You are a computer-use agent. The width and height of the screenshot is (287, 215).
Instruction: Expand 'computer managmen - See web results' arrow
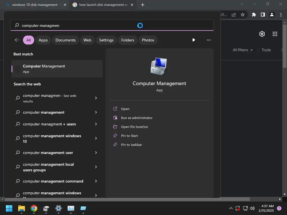pyautogui.click(x=96, y=98)
